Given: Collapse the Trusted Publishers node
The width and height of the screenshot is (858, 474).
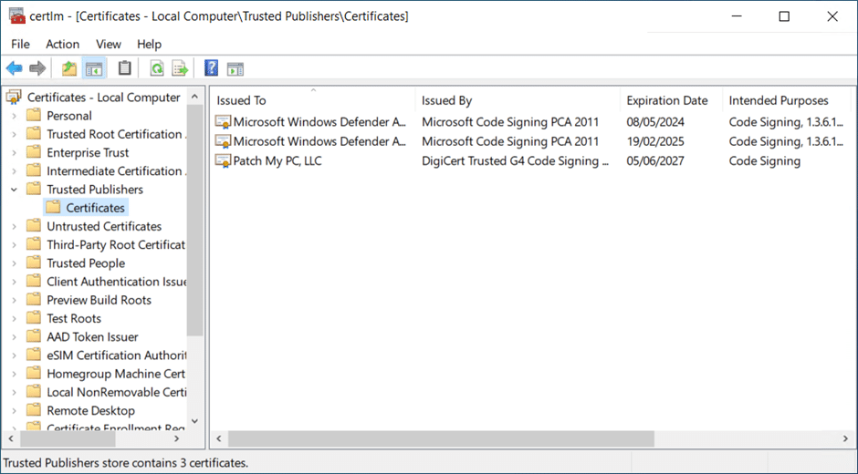Looking at the screenshot, I should coord(14,190).
